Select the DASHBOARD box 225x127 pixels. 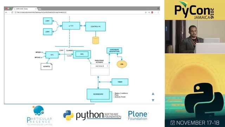click(98, 94)
